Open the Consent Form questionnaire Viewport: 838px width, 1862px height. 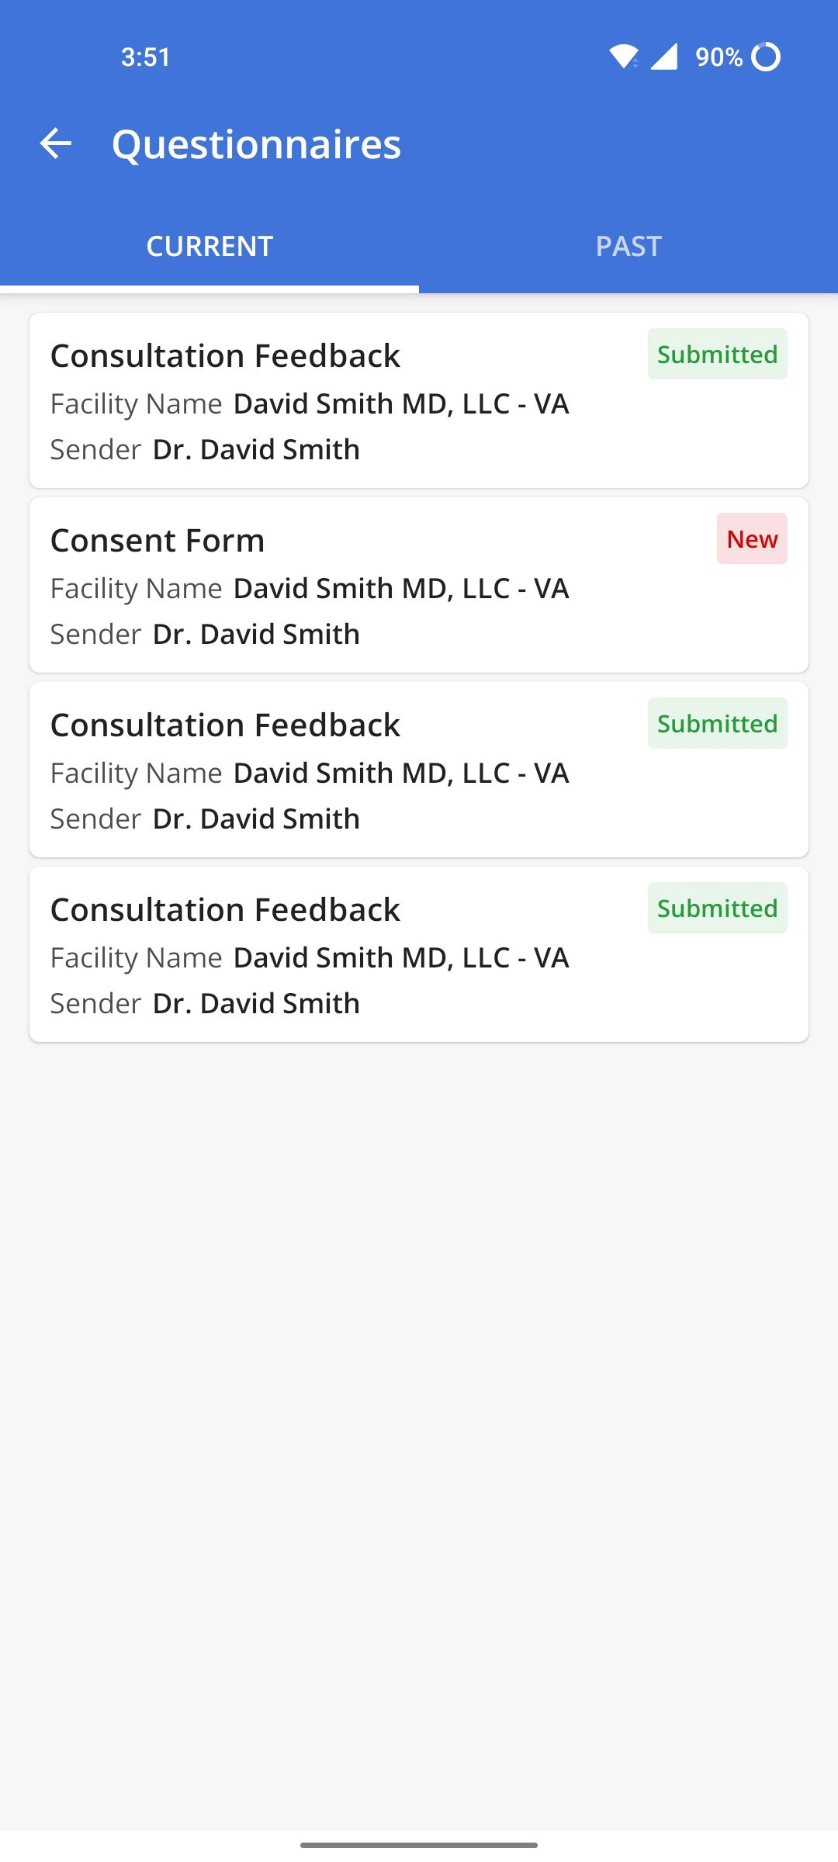158,541
